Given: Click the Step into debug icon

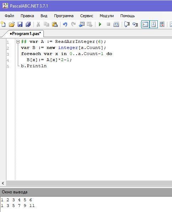Looking at the screenshot, I should [135, 24].
